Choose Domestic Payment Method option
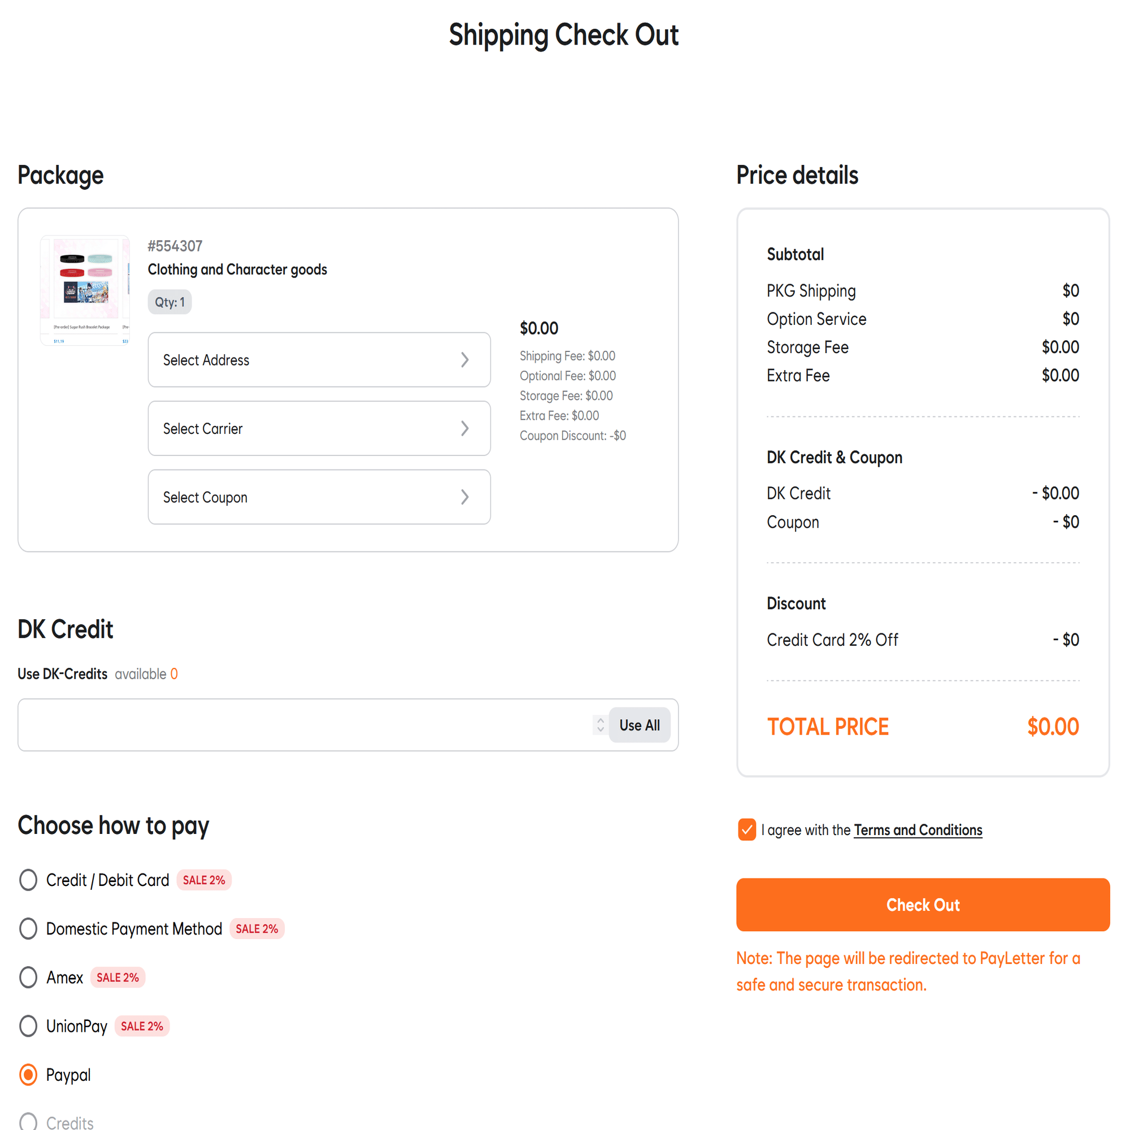The image size is (1130, 1130). coord(28,928)
